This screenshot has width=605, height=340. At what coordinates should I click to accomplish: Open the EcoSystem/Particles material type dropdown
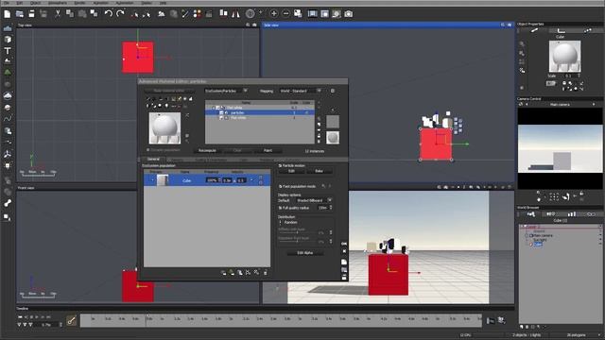[x=226, y=91]
